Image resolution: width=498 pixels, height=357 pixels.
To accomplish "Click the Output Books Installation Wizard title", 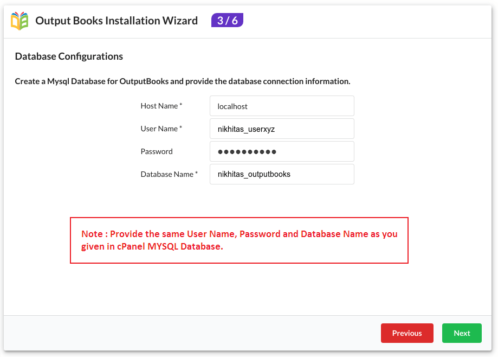I will pos(117,21).
